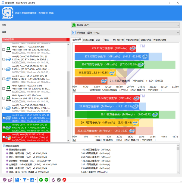Check the Core i7-6700 checkbox
The height and width of the screenshot is (183, 182).
[4, 108]
